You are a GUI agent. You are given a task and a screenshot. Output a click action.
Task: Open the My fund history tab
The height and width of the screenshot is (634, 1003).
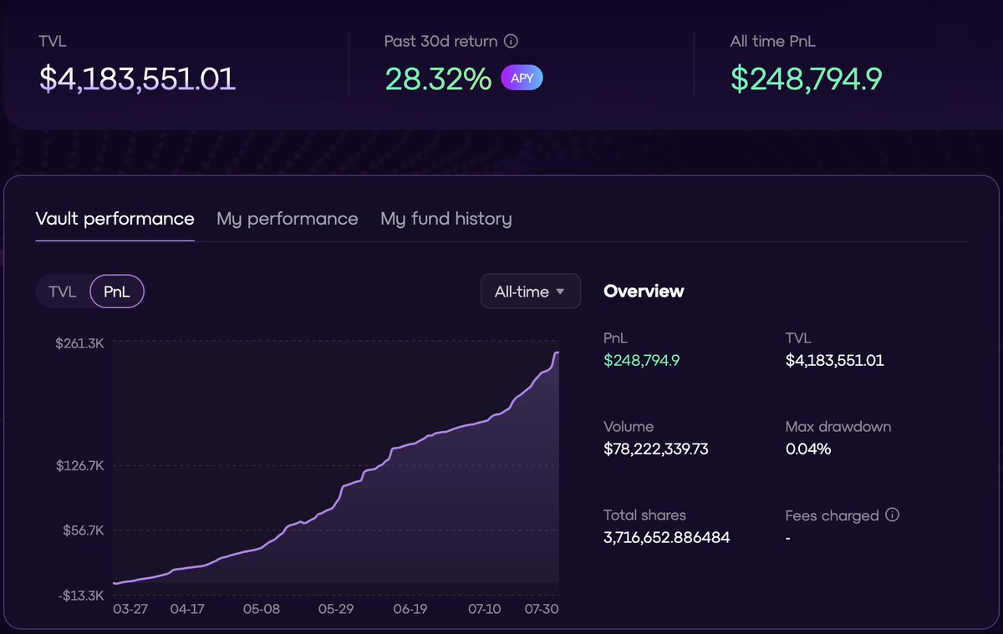click(x=445, y=219)
